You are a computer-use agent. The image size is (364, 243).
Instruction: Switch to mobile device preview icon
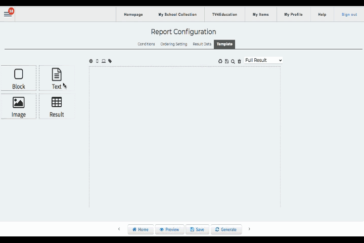pyautogui.click(x=97, y=61)
